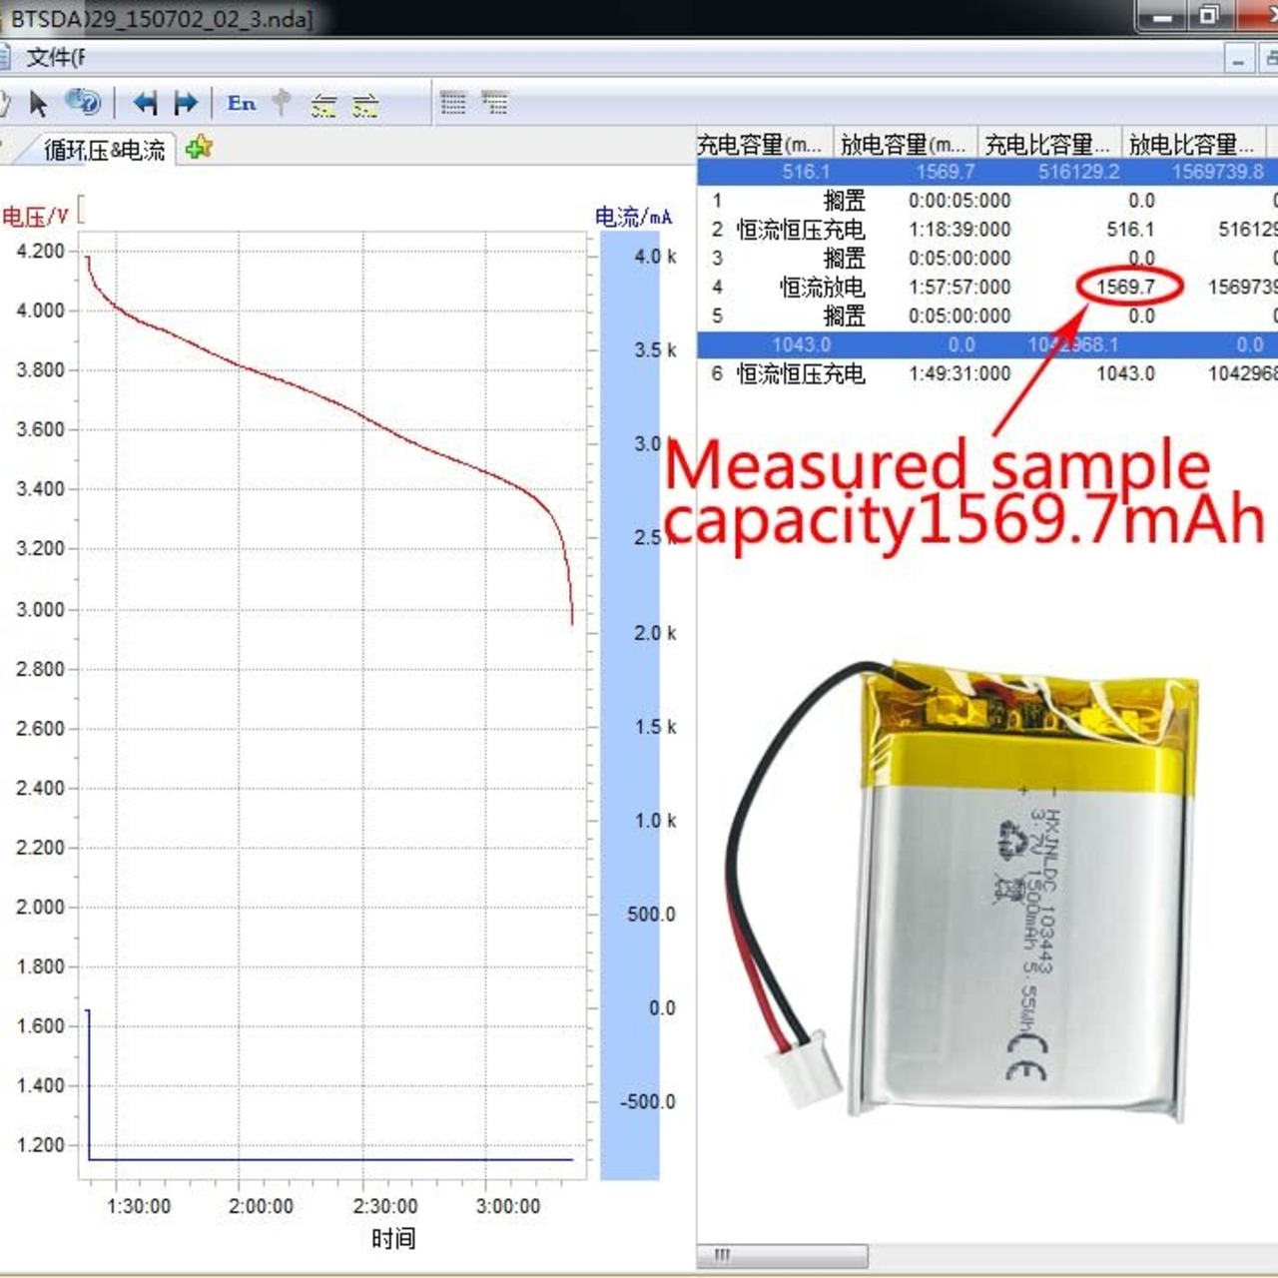Click the 充电比容量 column header

(1050, 144)
